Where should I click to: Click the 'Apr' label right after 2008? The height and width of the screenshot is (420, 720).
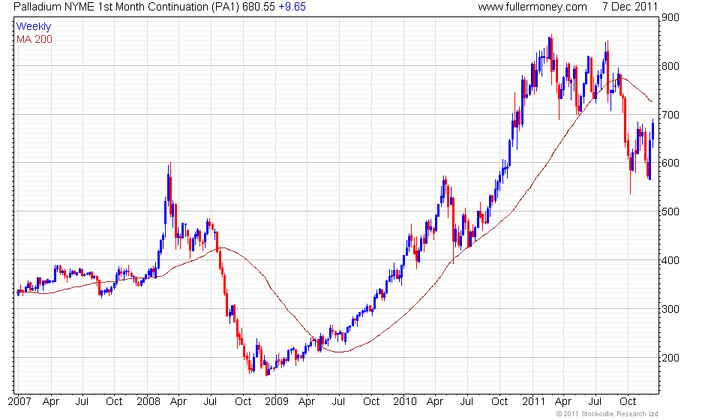(178, 402)
